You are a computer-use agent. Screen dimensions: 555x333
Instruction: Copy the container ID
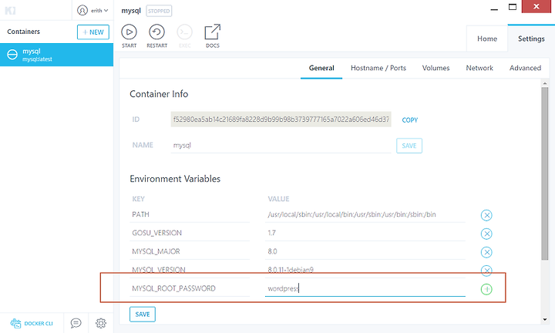pyautogui.click(x=410, y=120)
